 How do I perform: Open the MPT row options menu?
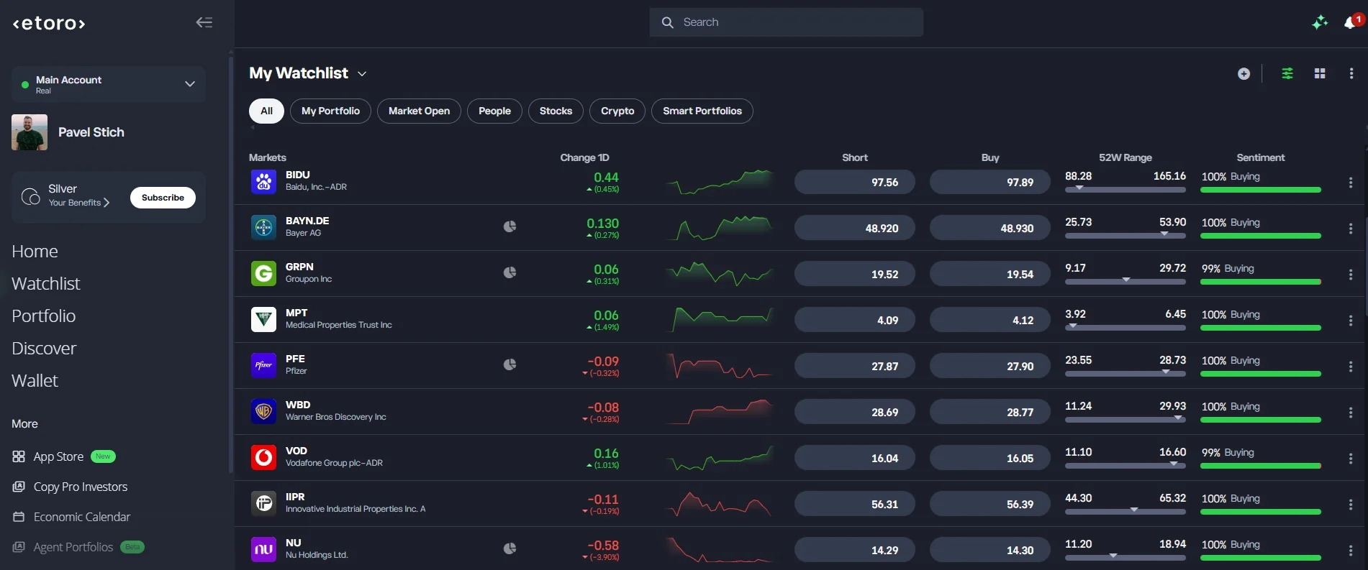(x=1351, y=321)
